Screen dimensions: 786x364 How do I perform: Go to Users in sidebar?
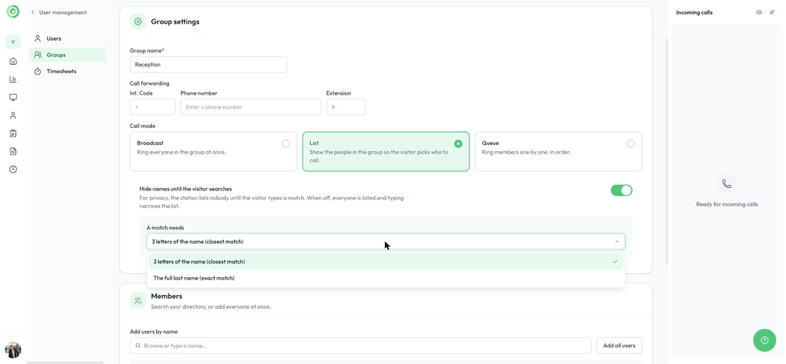click(68, 39)
